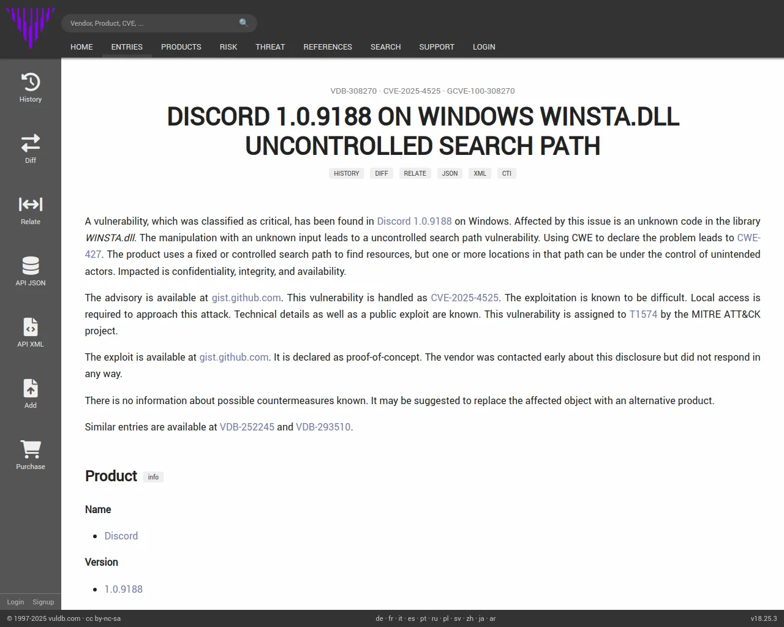This screenshot has width=784, height=627.
Task: Click VDB-308270 identifier above title
Action: click(353, 91)
